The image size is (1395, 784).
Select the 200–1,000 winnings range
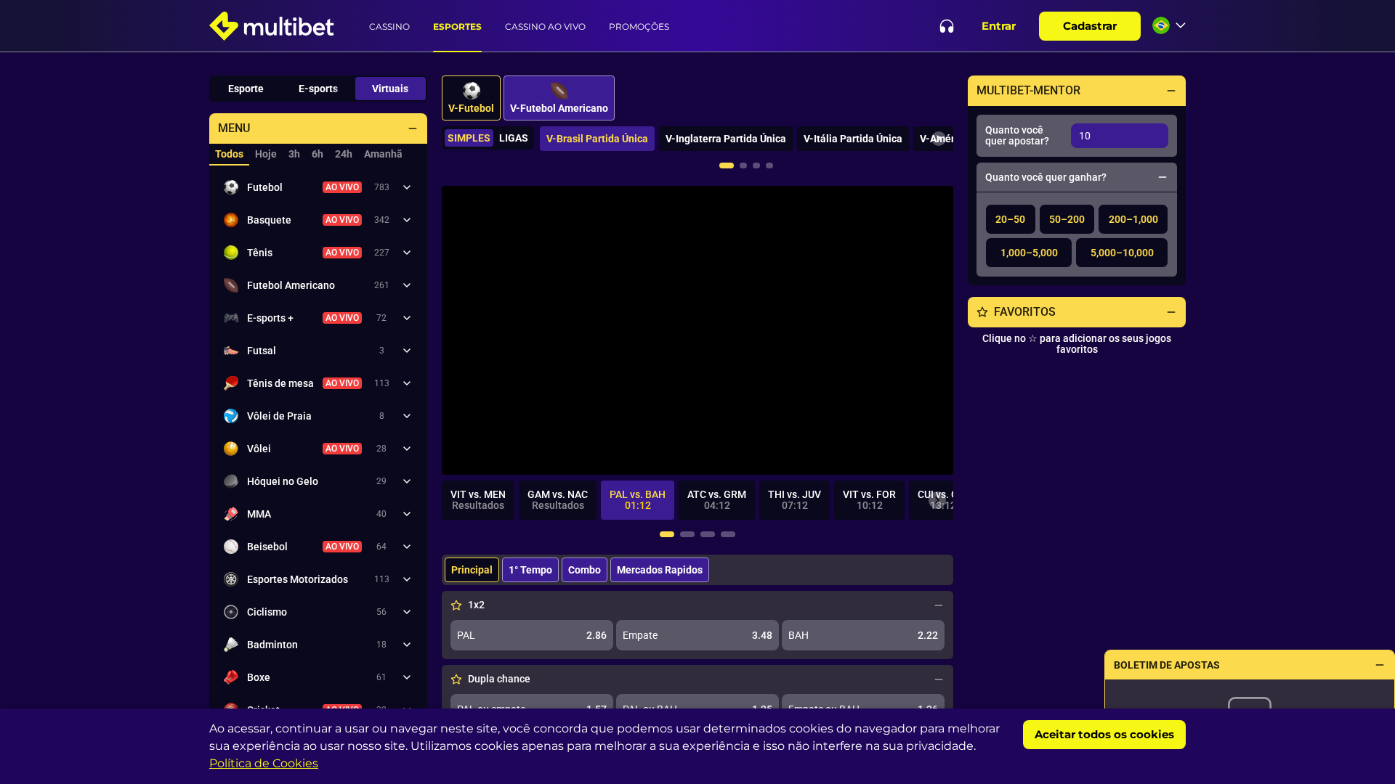1133,219
